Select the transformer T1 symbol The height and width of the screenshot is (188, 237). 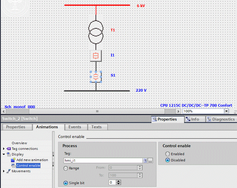click(96, 31)
